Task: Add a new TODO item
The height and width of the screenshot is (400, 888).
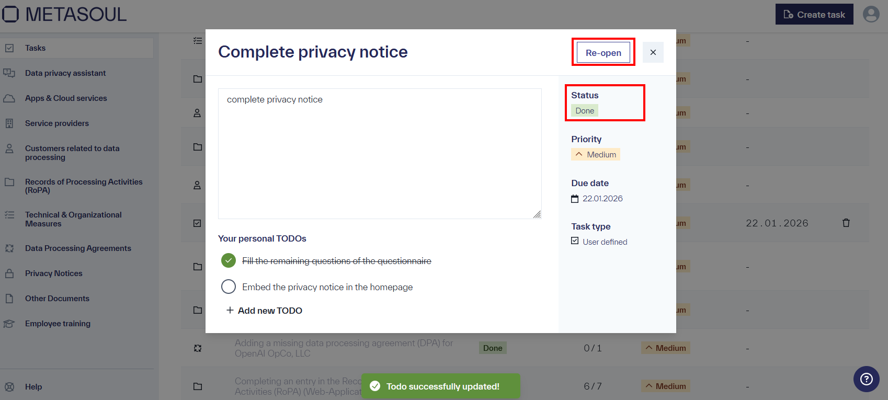Action: tap(264, 310)
